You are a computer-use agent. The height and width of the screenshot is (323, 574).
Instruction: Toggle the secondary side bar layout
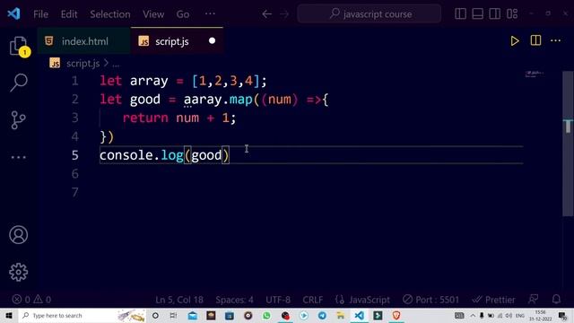coord(494,14)
